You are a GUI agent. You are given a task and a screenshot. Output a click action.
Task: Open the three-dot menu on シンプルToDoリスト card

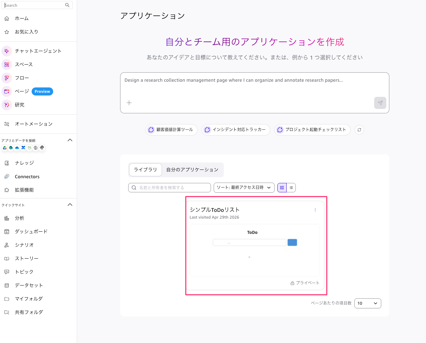(x=315, y=210)
